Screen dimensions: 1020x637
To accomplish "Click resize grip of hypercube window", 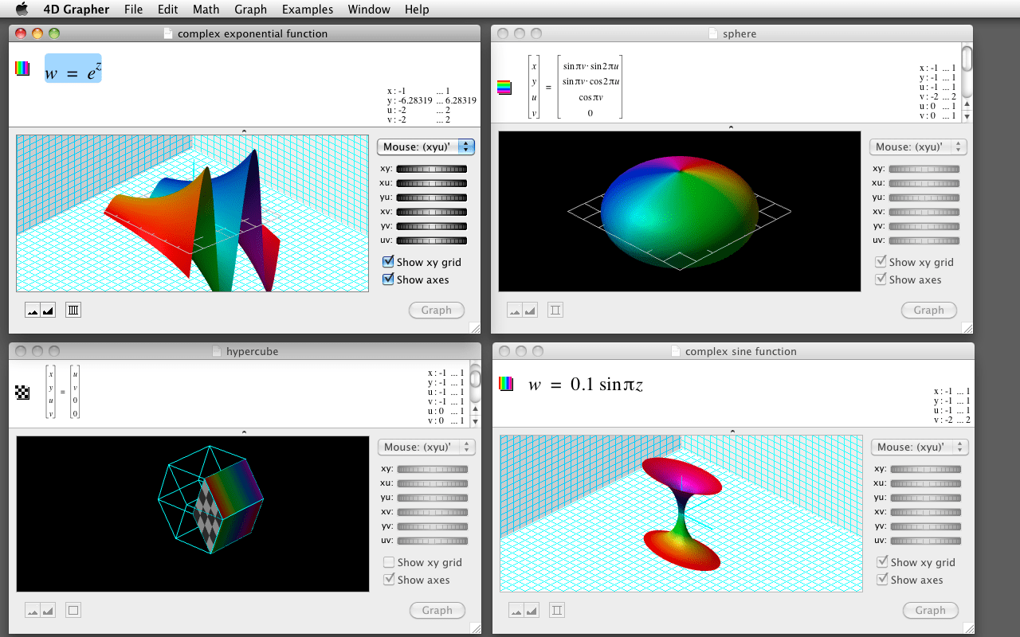I will [x=474, y=627].
